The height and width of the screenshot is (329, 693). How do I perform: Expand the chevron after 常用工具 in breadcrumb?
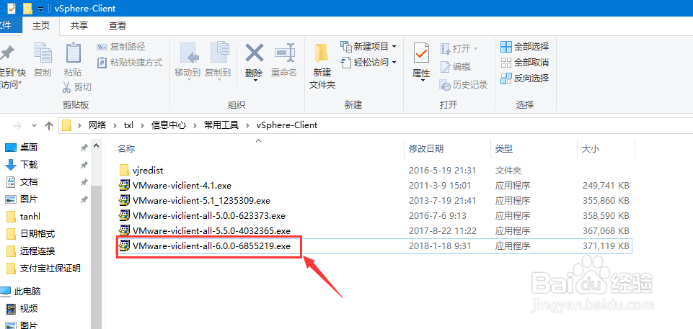pyautogui.click(x=247, y=126)
